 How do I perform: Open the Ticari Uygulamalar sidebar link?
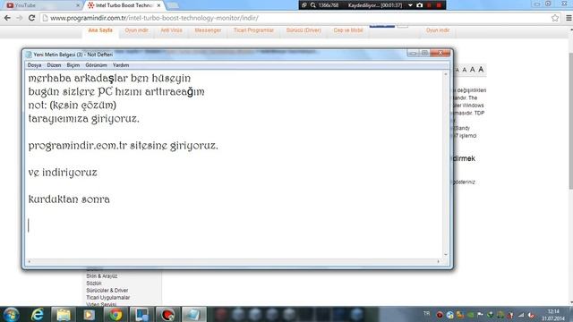pos(107,298)
